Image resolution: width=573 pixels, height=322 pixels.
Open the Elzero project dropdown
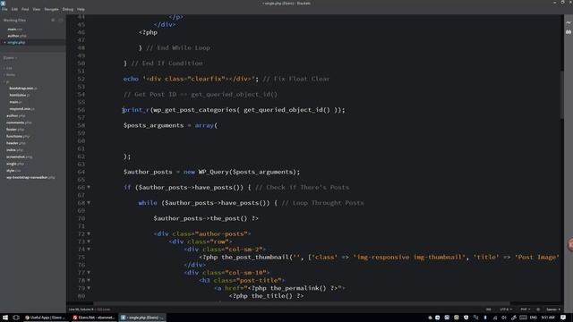[x=10, y=57]
